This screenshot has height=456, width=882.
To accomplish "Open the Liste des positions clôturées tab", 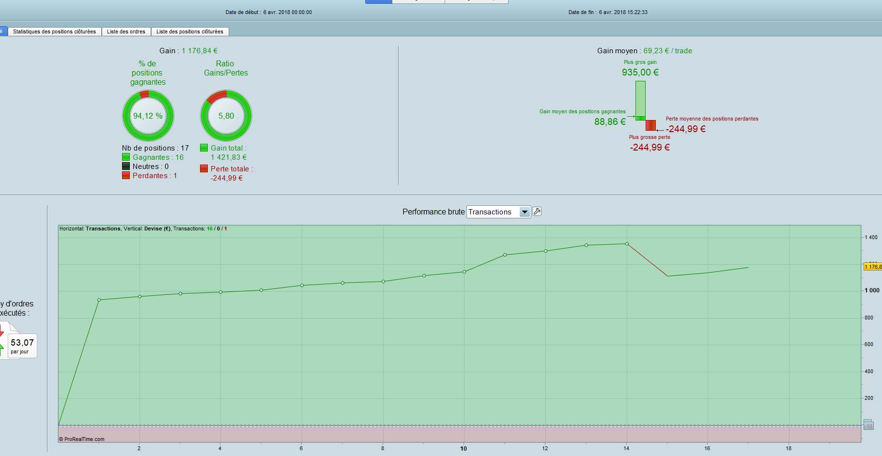I will [x=190, y=31].
